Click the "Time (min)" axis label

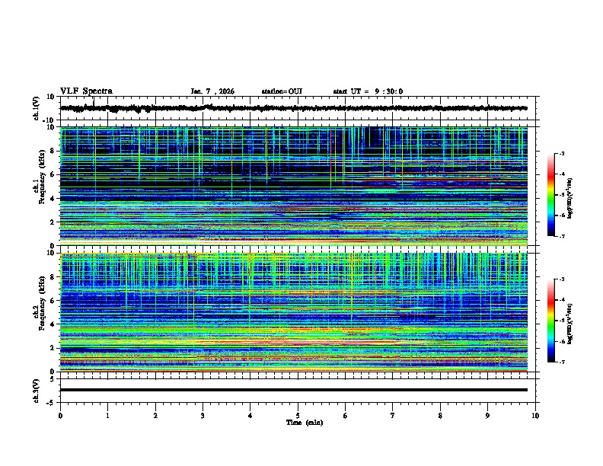305,423
